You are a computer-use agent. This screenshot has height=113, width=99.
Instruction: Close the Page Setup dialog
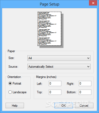click(93, 3)
